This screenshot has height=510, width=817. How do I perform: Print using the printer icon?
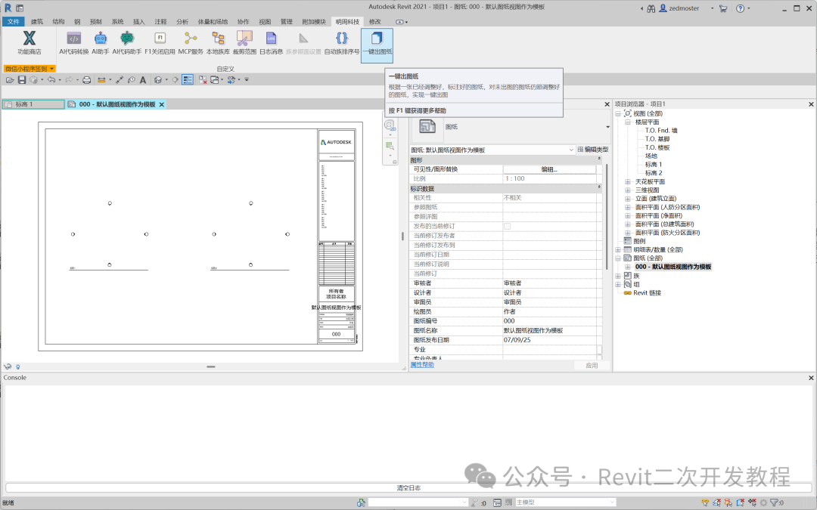[x=87, y=79]
